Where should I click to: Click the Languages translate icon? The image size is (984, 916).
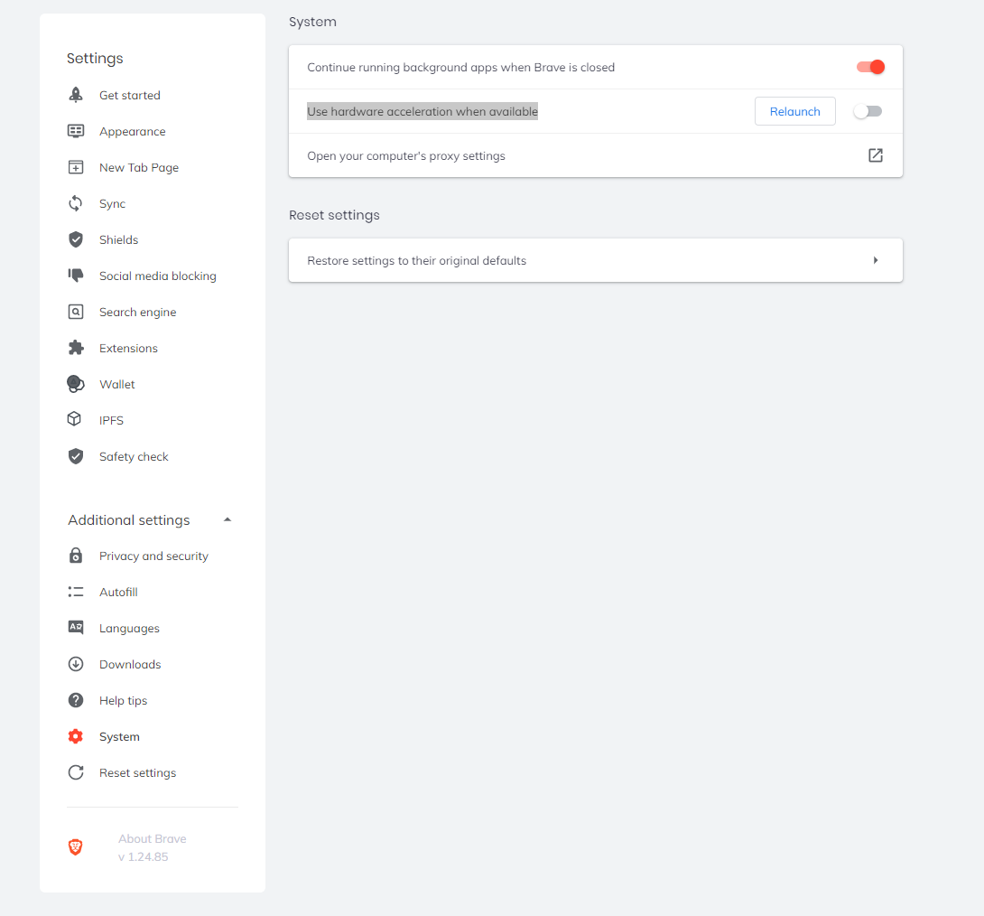pyautogui.click(x=75, y=627)
